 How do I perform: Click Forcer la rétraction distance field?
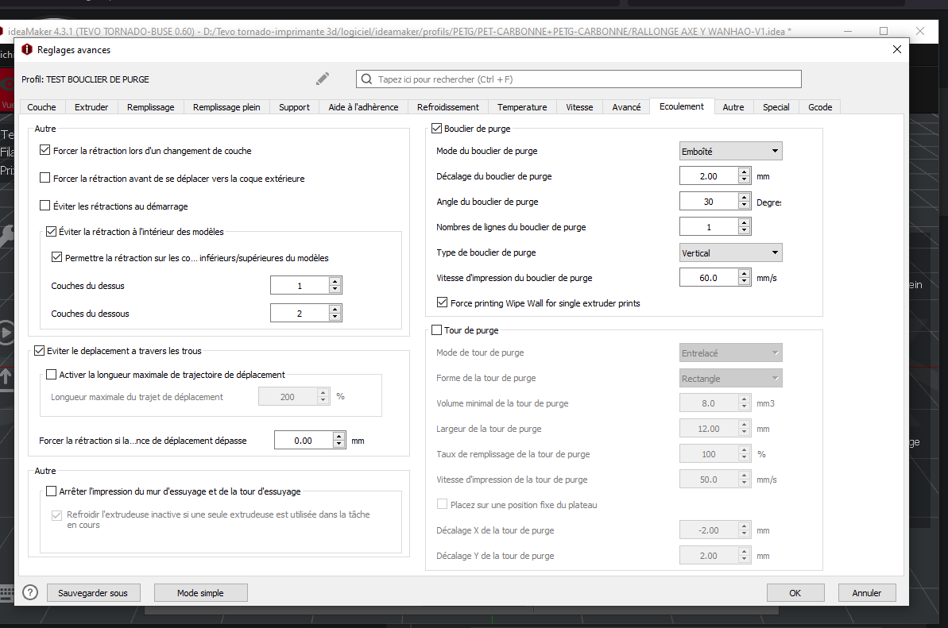pos(304,440)
